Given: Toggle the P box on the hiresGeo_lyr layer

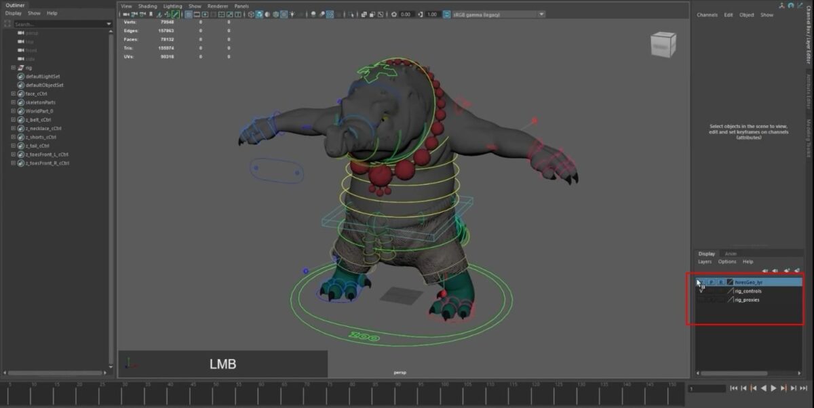Looking at the screenshot, I should tap(711, 281).
